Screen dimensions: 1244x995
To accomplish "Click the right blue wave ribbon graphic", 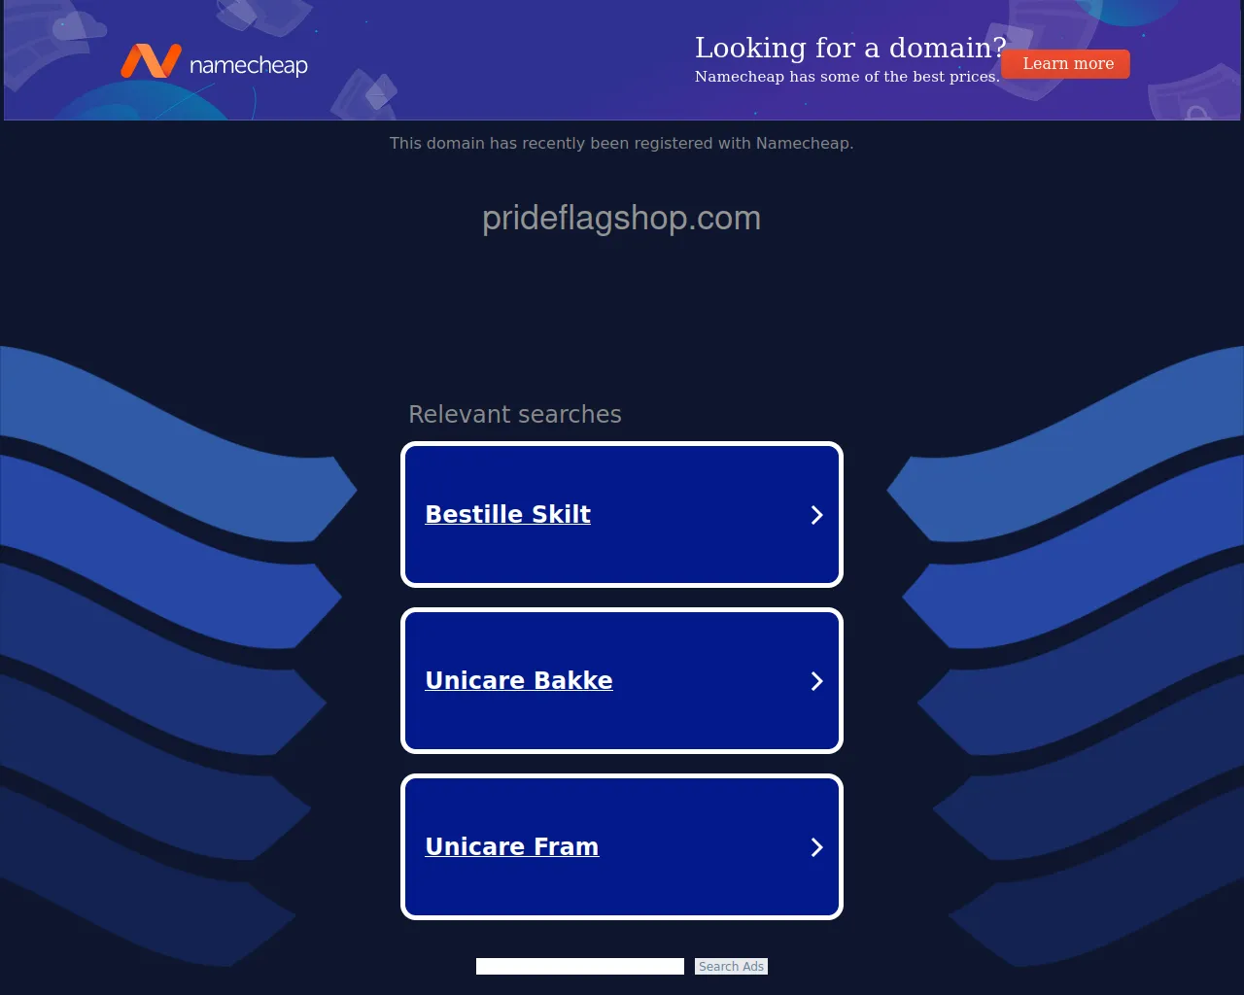I will click(1069, 651).
